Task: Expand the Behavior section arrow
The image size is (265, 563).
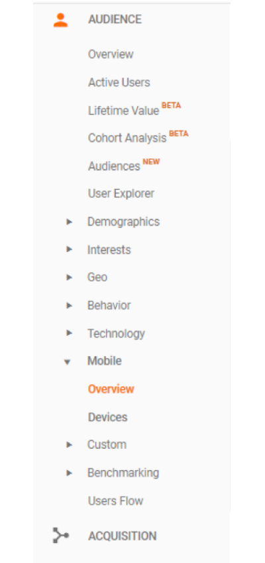Action: 69,306
